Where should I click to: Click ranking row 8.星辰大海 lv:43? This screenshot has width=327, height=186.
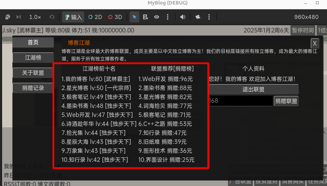point(96,142)
